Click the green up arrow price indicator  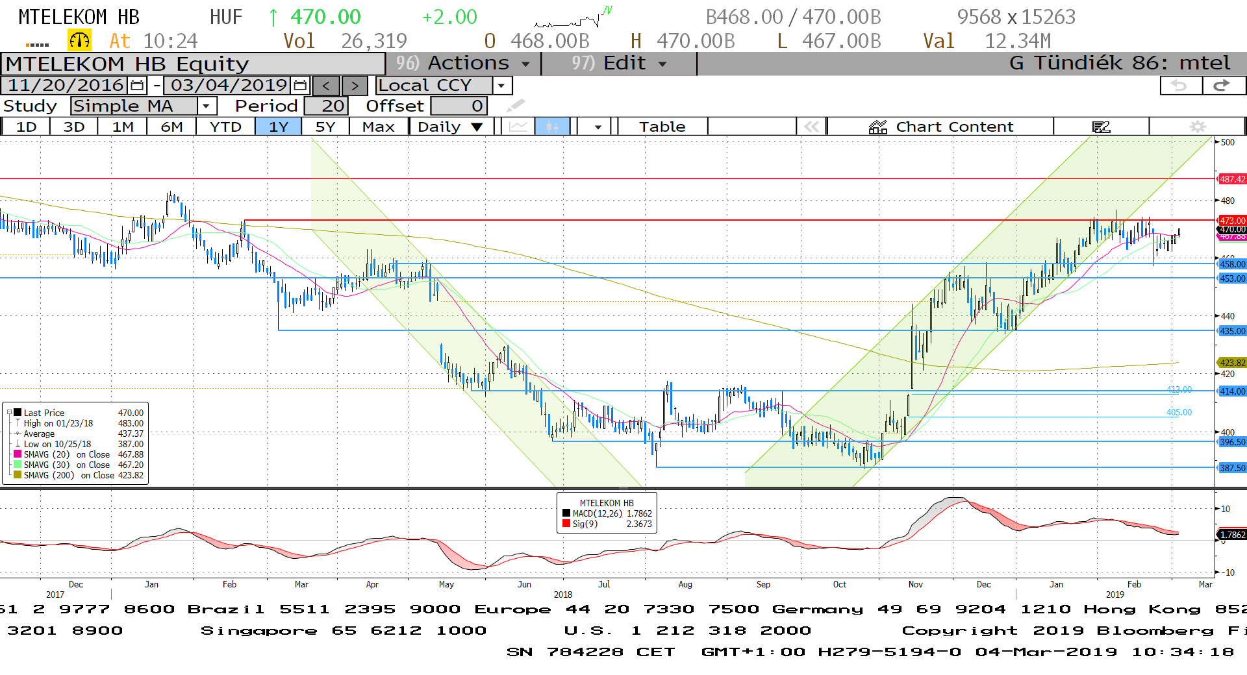[273, 18]
